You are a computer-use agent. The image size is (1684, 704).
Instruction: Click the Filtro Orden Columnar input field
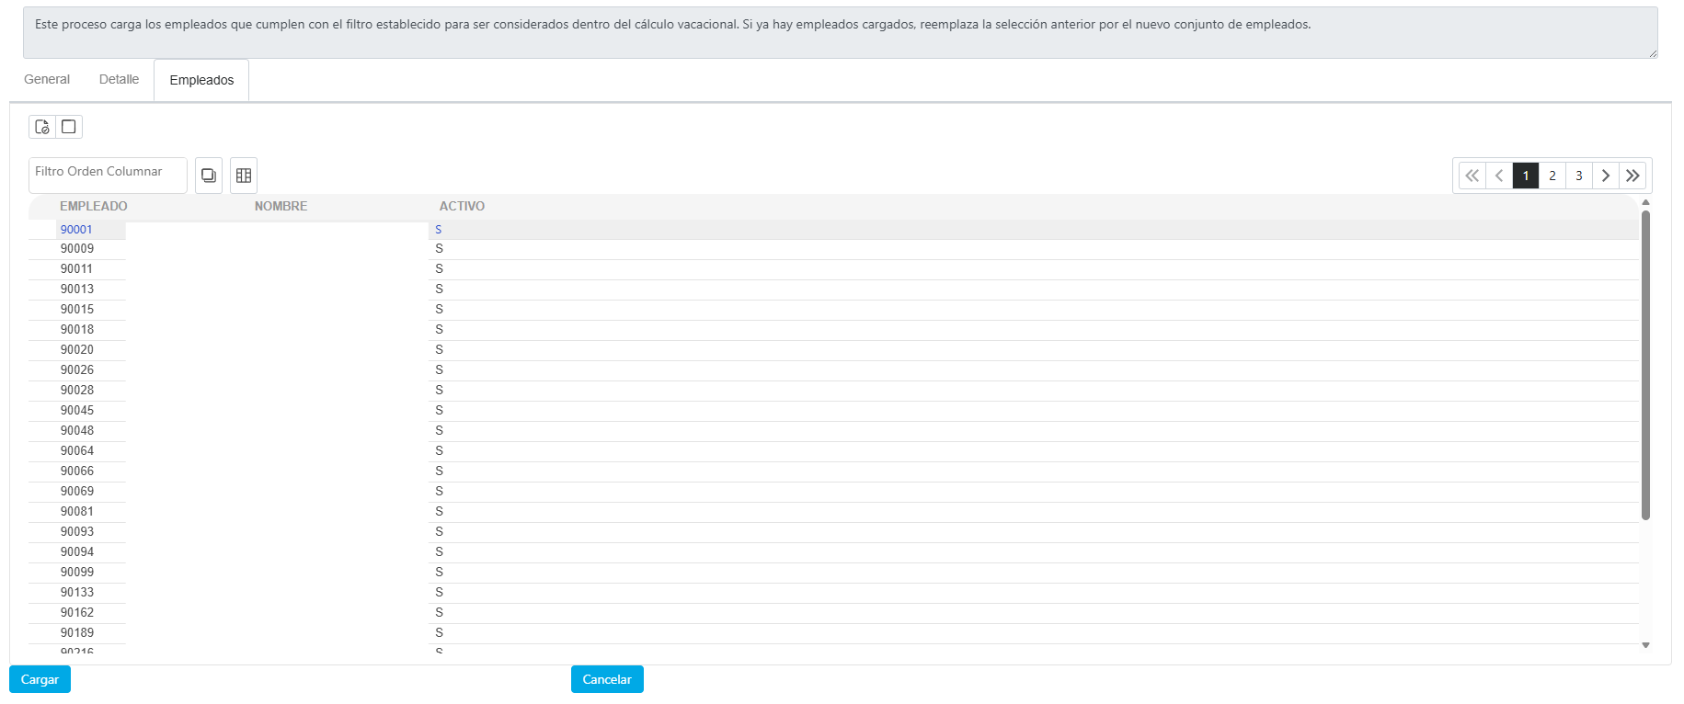point(108,173)
